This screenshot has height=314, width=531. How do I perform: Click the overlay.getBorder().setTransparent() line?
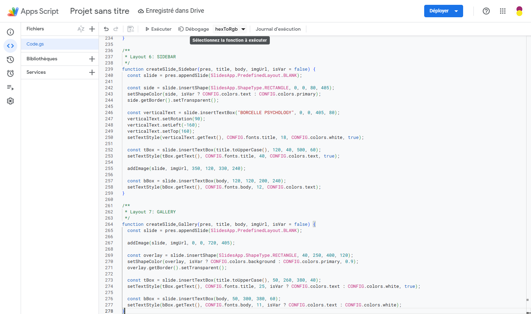tap(177, 268)
